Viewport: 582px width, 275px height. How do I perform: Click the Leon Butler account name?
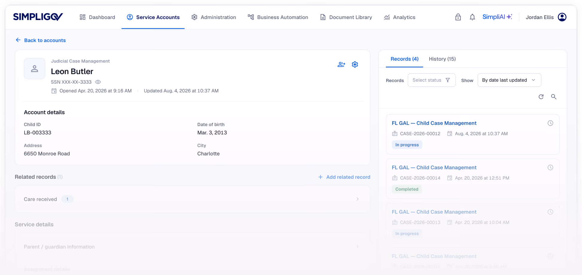point(72,71)
